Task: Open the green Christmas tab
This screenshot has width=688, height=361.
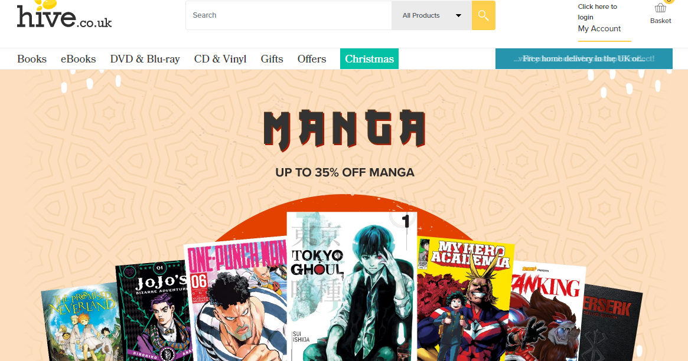Action: click(x=369, y=59)
